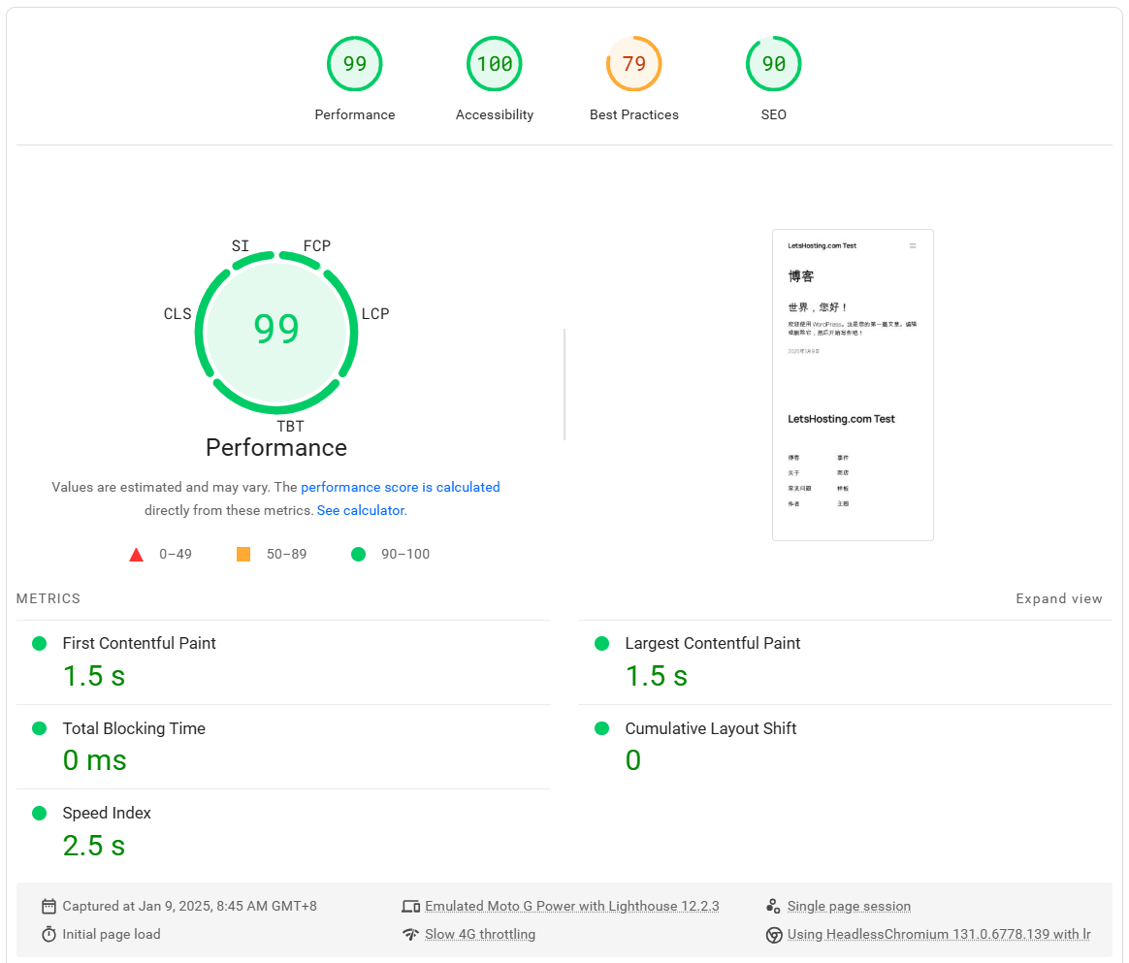Viewport: 1129px width, 963px height.
Task: Click the '2.5 s' Speed Index value
Action: tap(94, 846)
